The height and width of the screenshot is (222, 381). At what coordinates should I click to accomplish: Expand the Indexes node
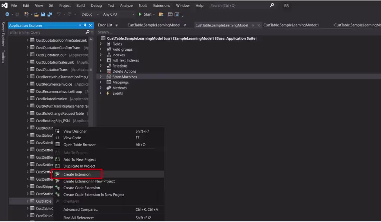coord(100,55)
